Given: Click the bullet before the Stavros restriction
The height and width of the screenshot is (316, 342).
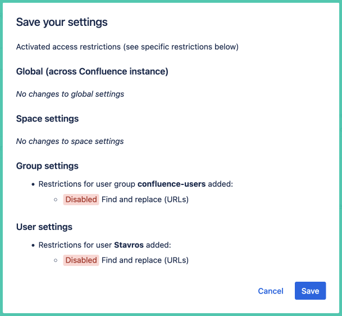Looking at the screenshot, I should coord(33,246).
